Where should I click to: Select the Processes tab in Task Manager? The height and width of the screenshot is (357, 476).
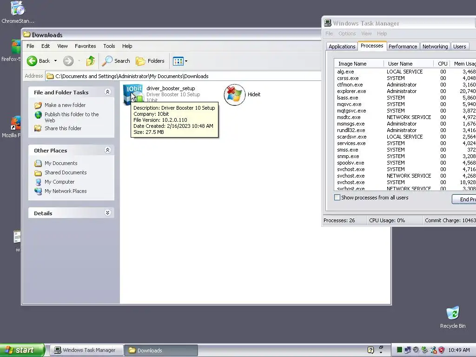point(372,46)
